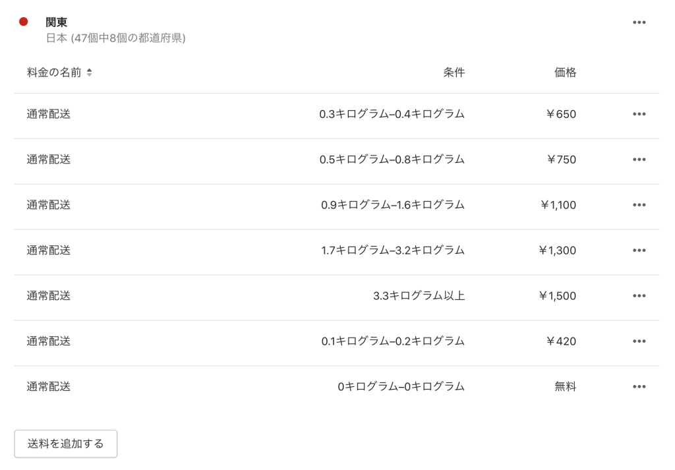Open options for the 無料 rate
This screenshot has width=675, height=470.
pyautogui.click(x=639, y=386)
